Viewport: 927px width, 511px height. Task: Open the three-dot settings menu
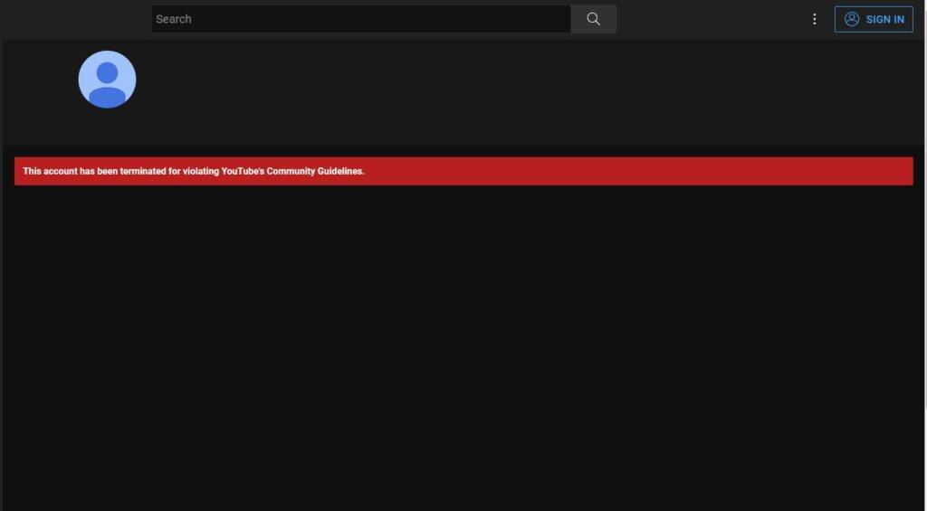pyautogui.click(x=814, y=19)
